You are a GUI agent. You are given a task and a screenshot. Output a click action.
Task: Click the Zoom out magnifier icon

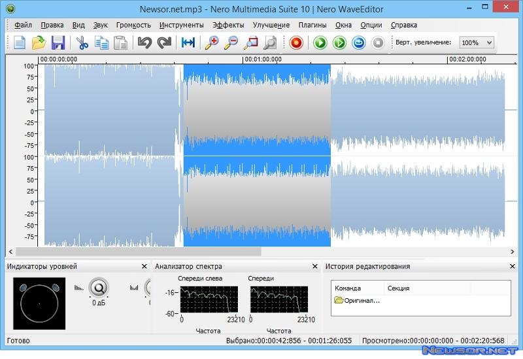pos(231,43)
